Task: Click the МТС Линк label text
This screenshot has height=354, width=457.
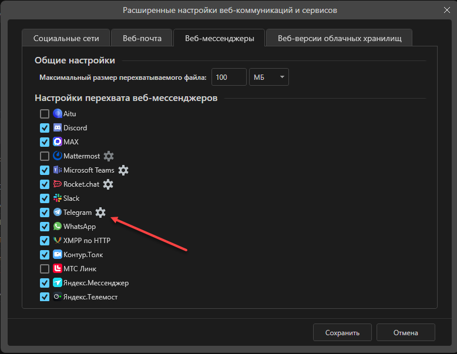Action: 80,269
